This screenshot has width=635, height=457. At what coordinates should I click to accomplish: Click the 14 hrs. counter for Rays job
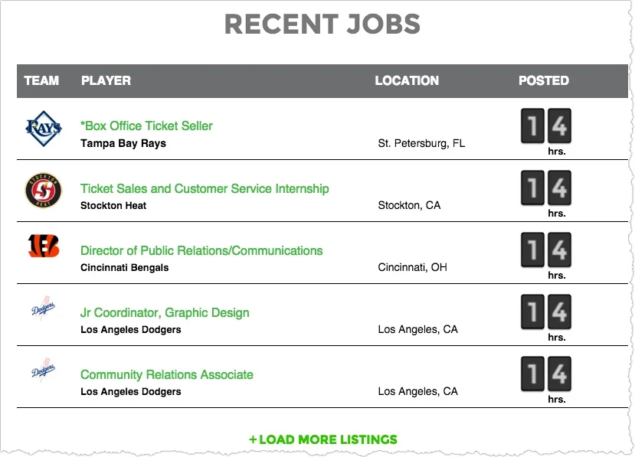coord(546,132)
